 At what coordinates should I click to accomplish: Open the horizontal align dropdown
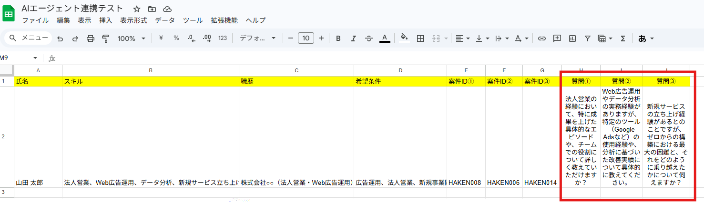(x=462, y=38)
